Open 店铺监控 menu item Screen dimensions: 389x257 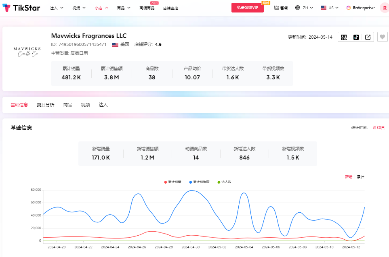click(x=170, y=8)
